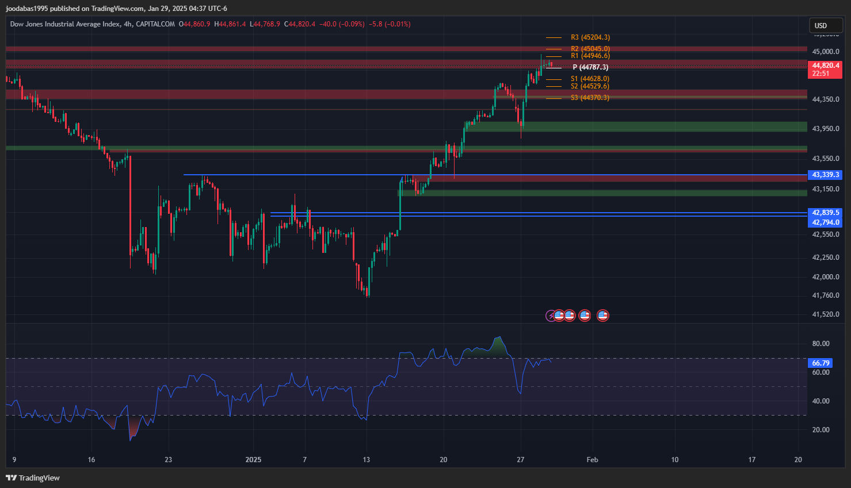
Task: Click 20.00 on the RSI scale
Action: point(821,430)
